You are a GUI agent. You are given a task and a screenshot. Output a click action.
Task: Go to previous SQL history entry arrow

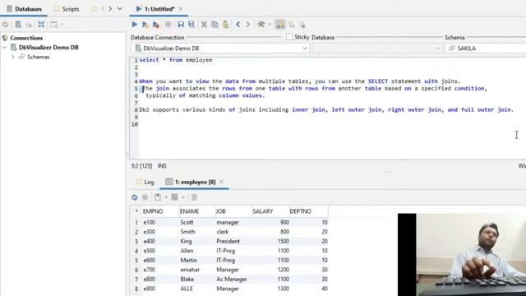[238, 25]
